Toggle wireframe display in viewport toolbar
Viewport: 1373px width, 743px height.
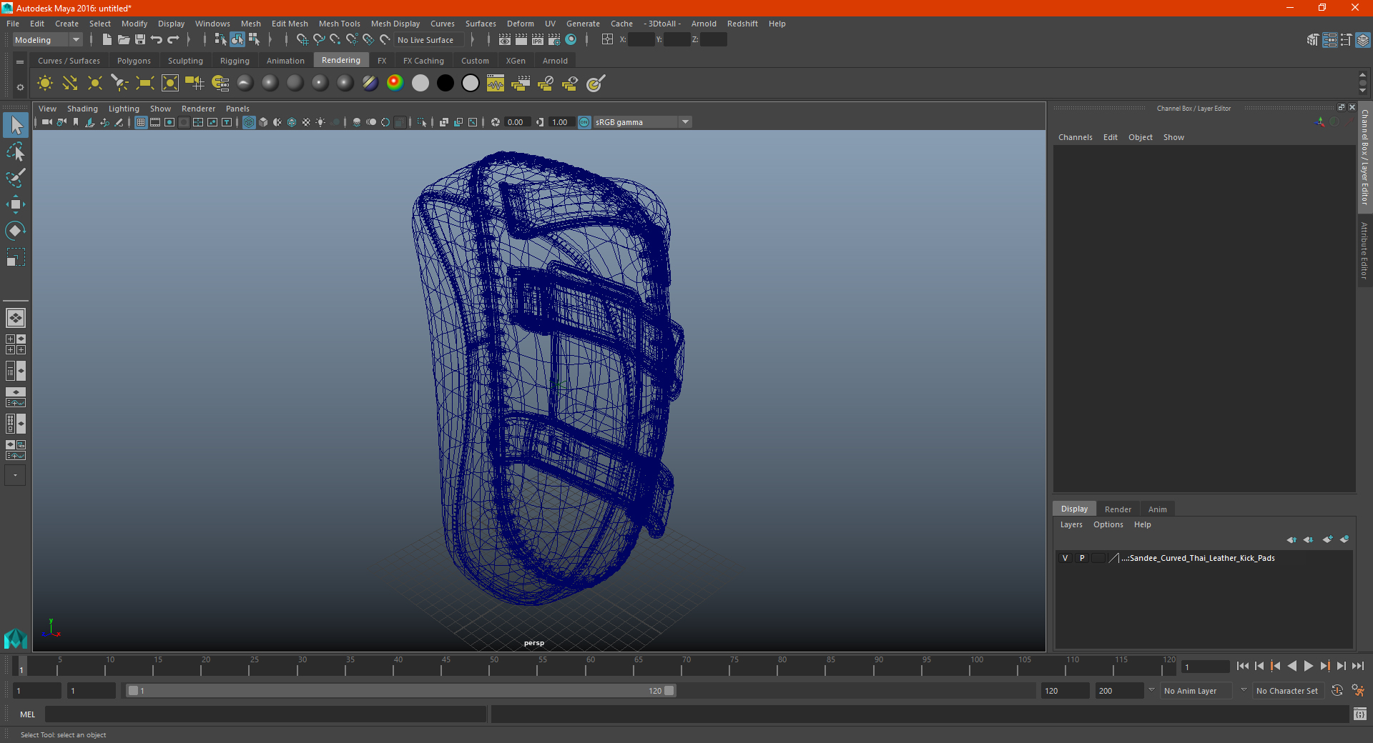249,122
